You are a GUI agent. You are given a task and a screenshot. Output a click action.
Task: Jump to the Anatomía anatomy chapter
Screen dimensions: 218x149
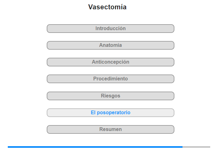coord(110,45)
